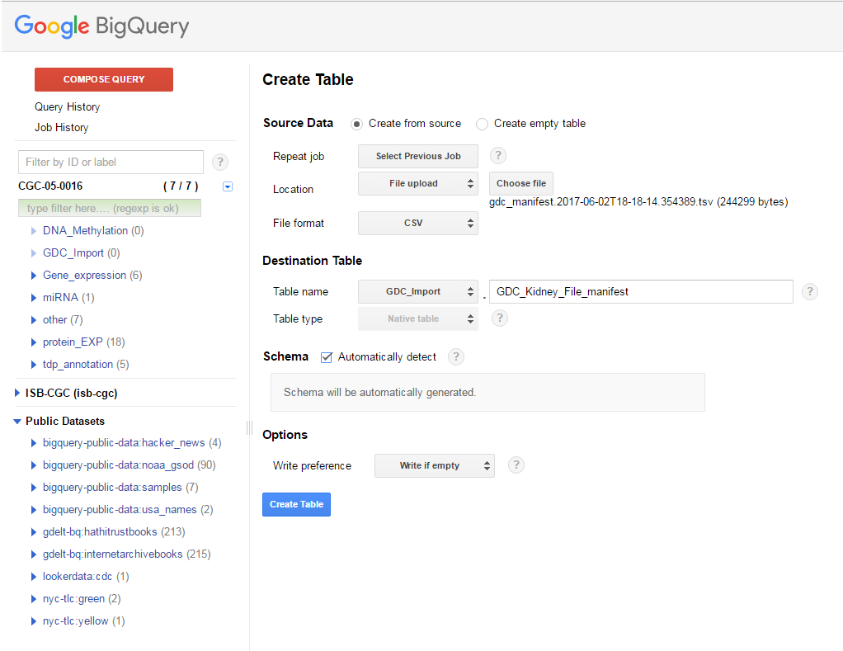Viewport: 843px width, 651px height.
Task: Select the Create from source radio button
Action: (x=356, y=125)
